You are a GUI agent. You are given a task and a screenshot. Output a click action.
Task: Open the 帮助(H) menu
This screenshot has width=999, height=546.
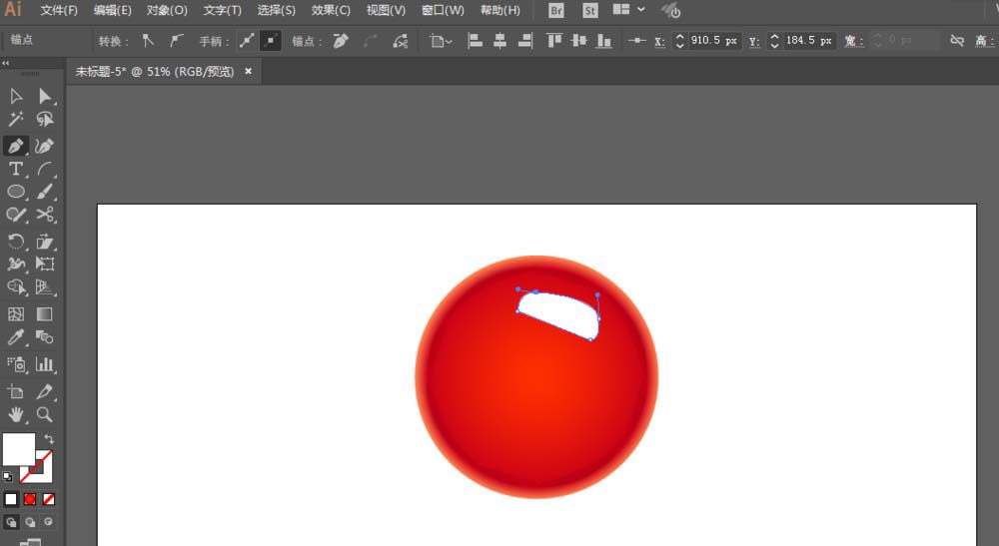point(500,10)
